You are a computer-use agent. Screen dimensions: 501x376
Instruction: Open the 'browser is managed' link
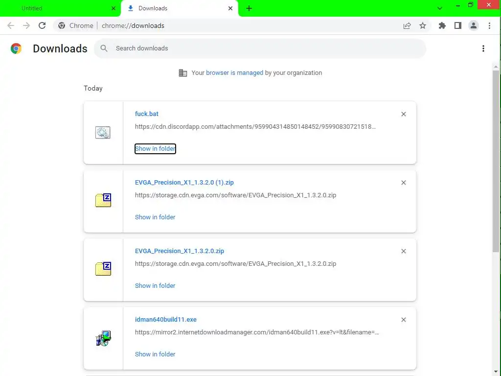(x=234, y=73)
